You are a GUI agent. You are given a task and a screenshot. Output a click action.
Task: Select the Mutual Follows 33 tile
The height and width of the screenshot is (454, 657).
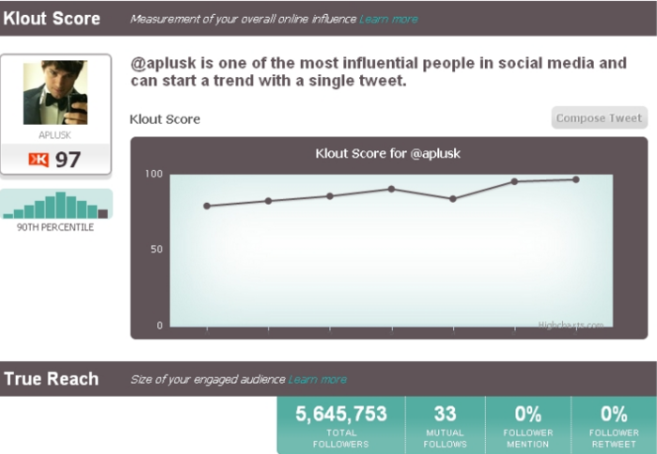click(445, 425)
